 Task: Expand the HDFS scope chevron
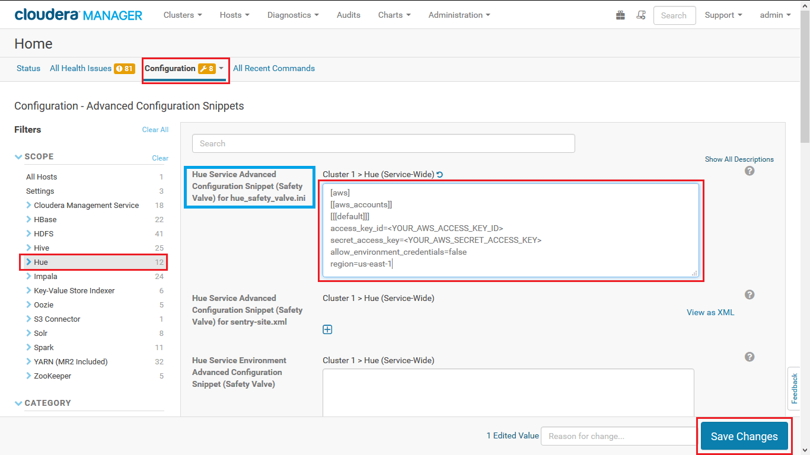point(29,233)
